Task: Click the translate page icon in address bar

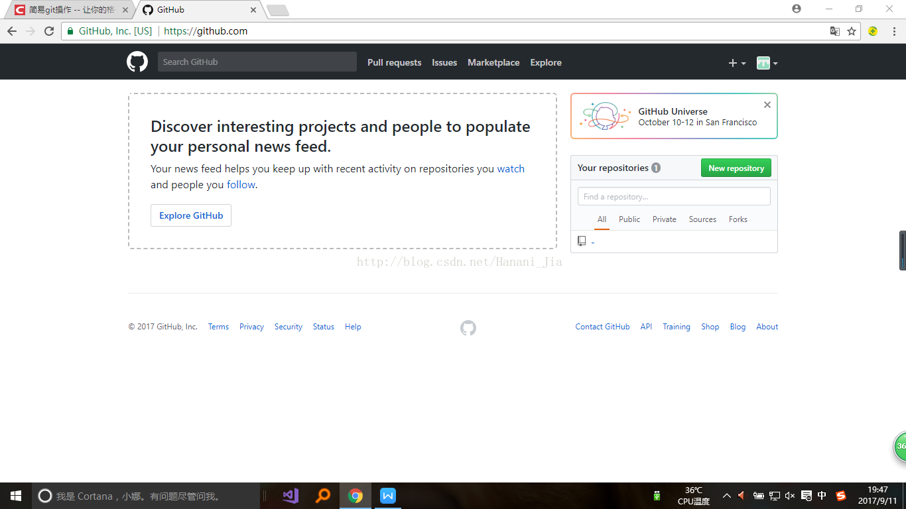Action: point(835,31)
